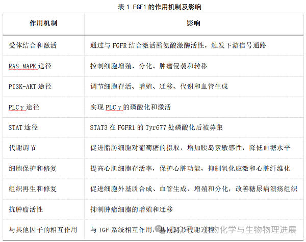Select the 抗肿瘤活性 cell
The image size is (306, 242).
[26, 209]
